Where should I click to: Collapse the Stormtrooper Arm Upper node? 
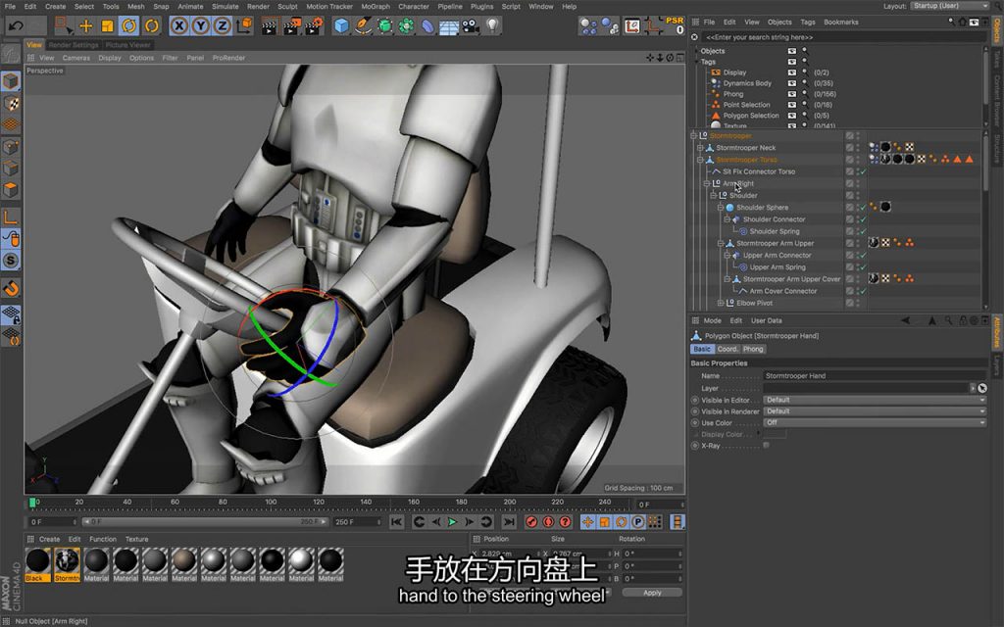(721, 243)
